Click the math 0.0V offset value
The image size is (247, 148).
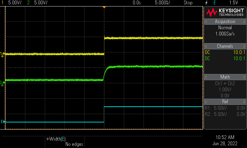[x=225, y=96]
